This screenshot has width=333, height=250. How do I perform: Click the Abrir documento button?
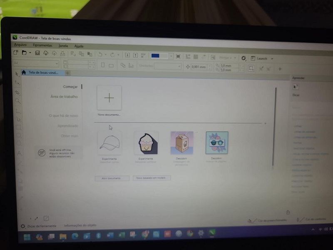click(x=112, y=178)
